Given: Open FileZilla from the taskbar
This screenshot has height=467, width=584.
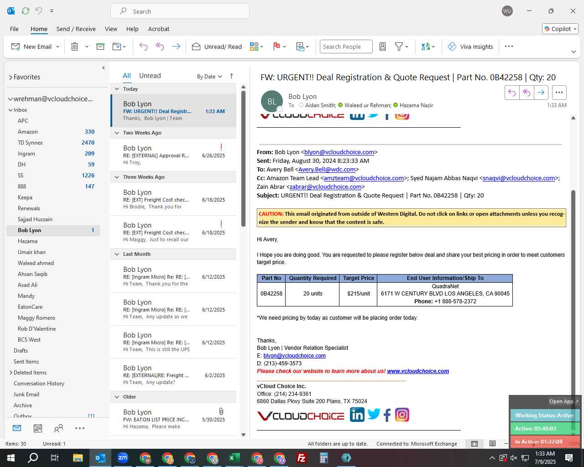Looking at the screenshot, I should click(302, 458).
